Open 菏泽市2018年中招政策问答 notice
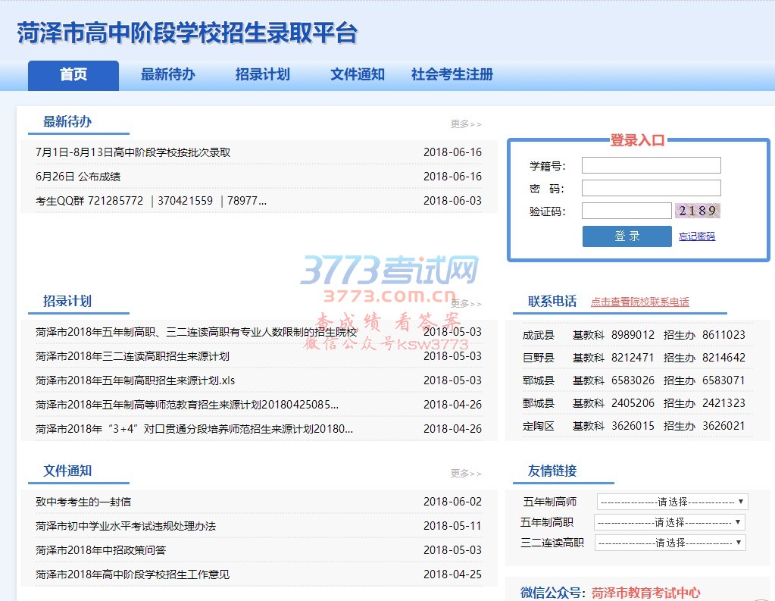The height and width of the screenshot is (601, 775). pos(100,550)
